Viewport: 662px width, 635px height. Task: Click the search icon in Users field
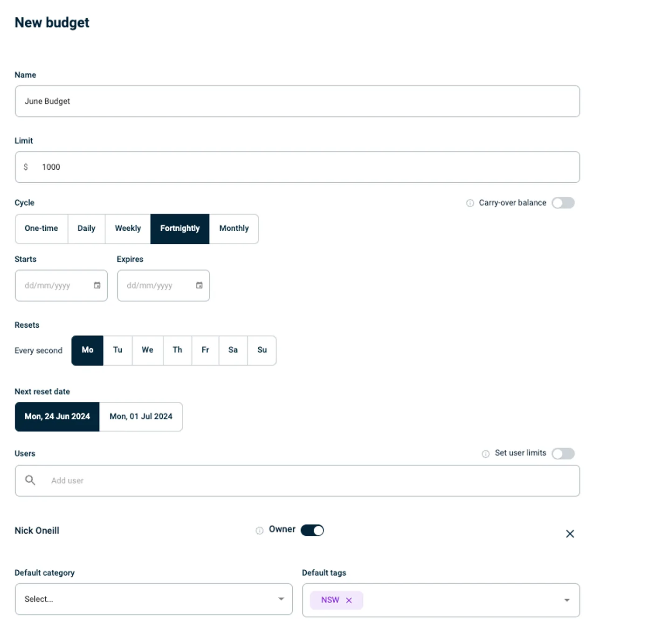point(30,480)
